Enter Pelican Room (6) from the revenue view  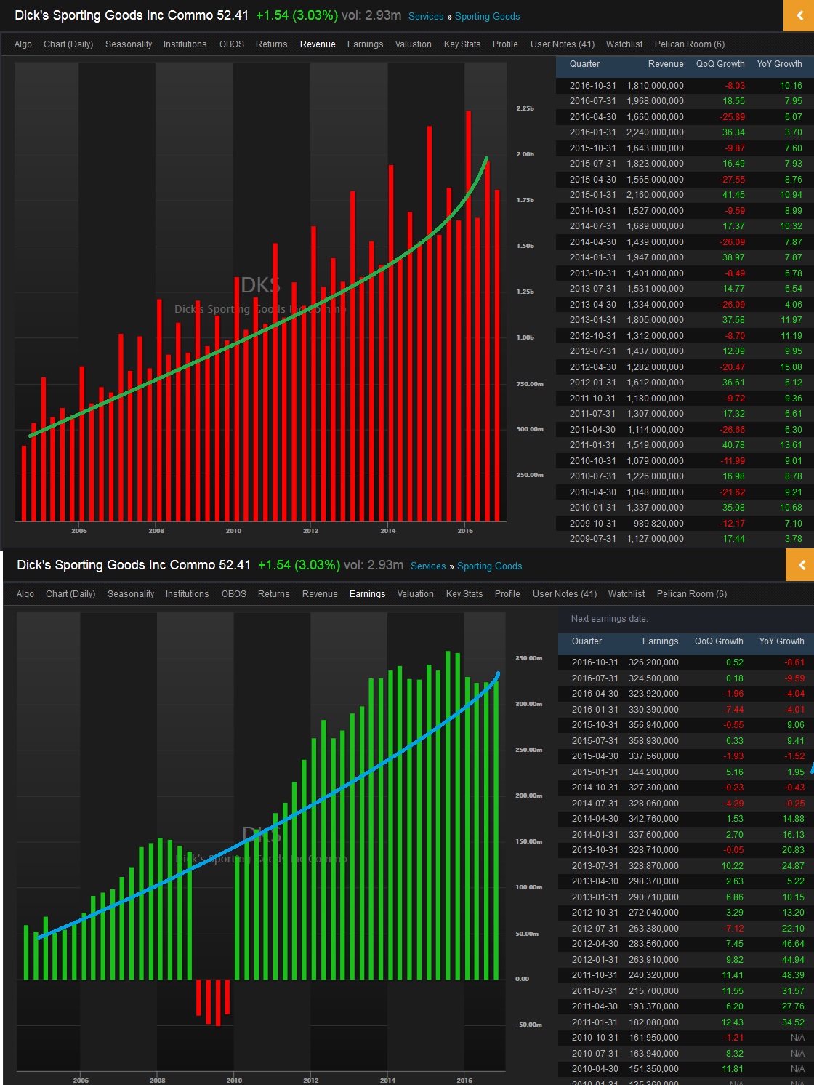click(690, 44)
